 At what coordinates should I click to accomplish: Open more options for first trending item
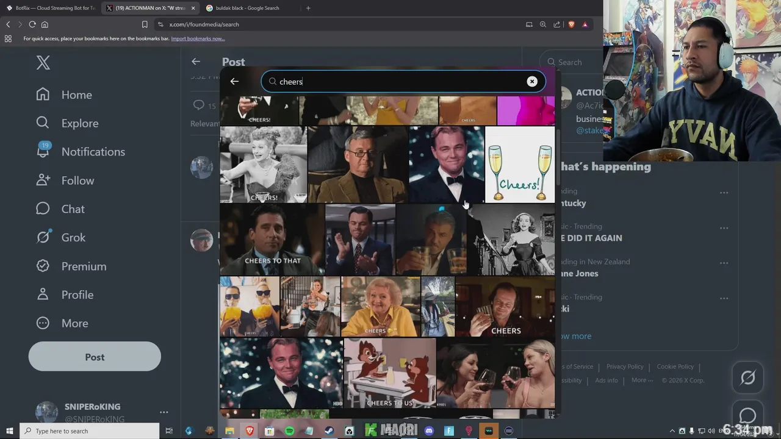coord(724,193)
